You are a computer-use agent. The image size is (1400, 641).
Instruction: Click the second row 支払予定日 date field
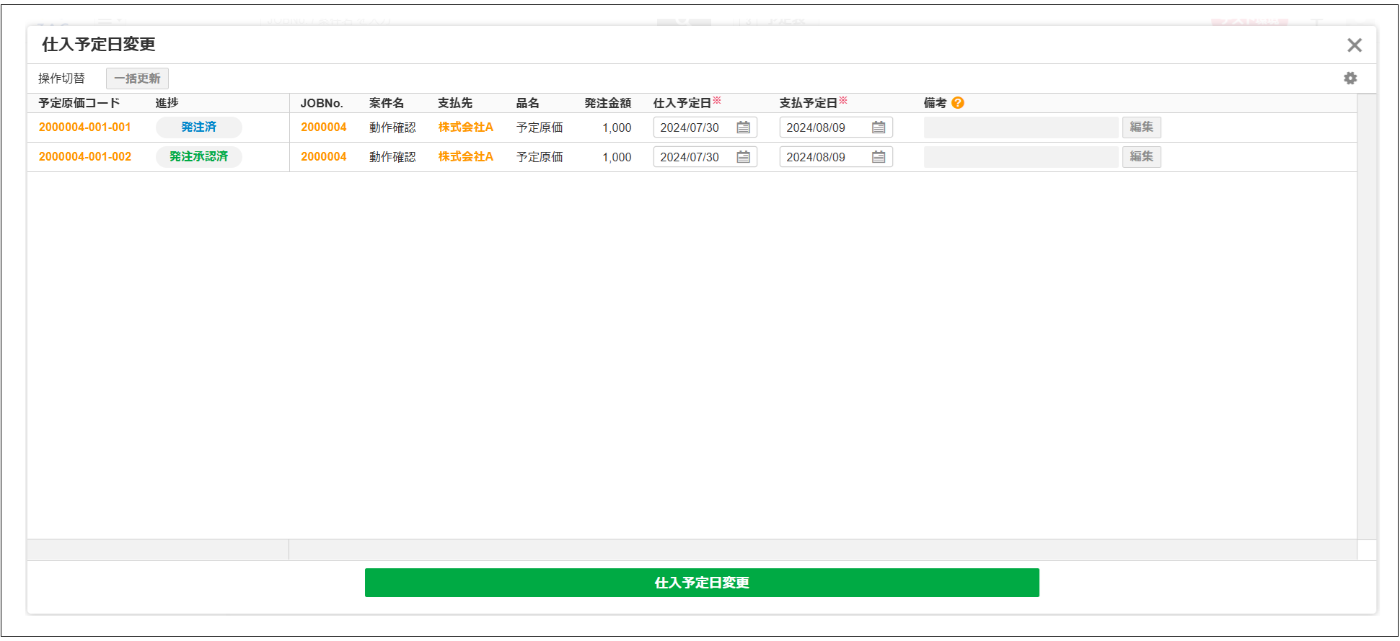[822, 157]
